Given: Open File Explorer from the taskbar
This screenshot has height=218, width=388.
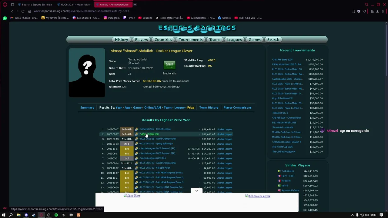Looking at the screenshot, I should (18, 215).
